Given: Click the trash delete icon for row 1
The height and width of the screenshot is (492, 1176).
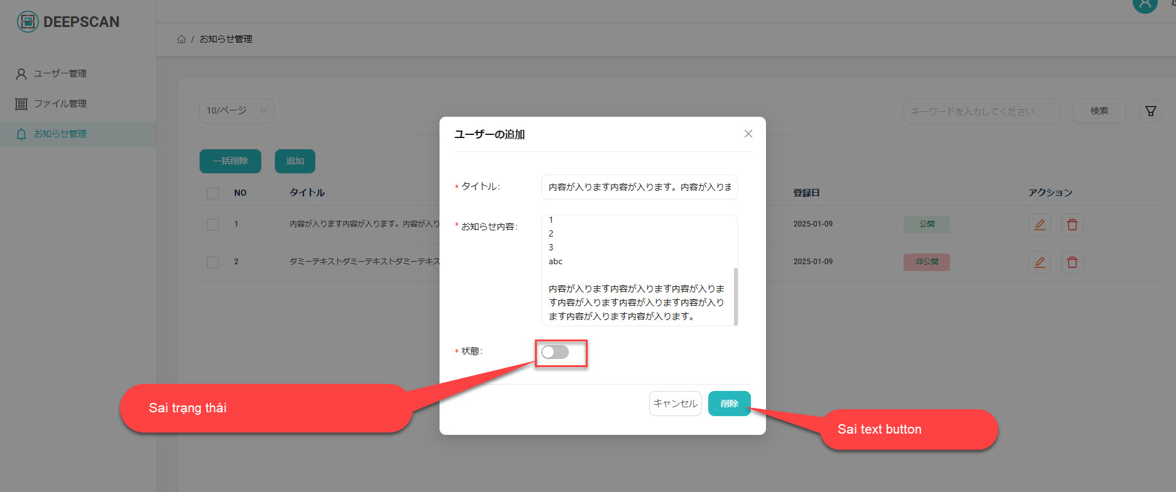Looking at the screenshot, I should 1072,225.
